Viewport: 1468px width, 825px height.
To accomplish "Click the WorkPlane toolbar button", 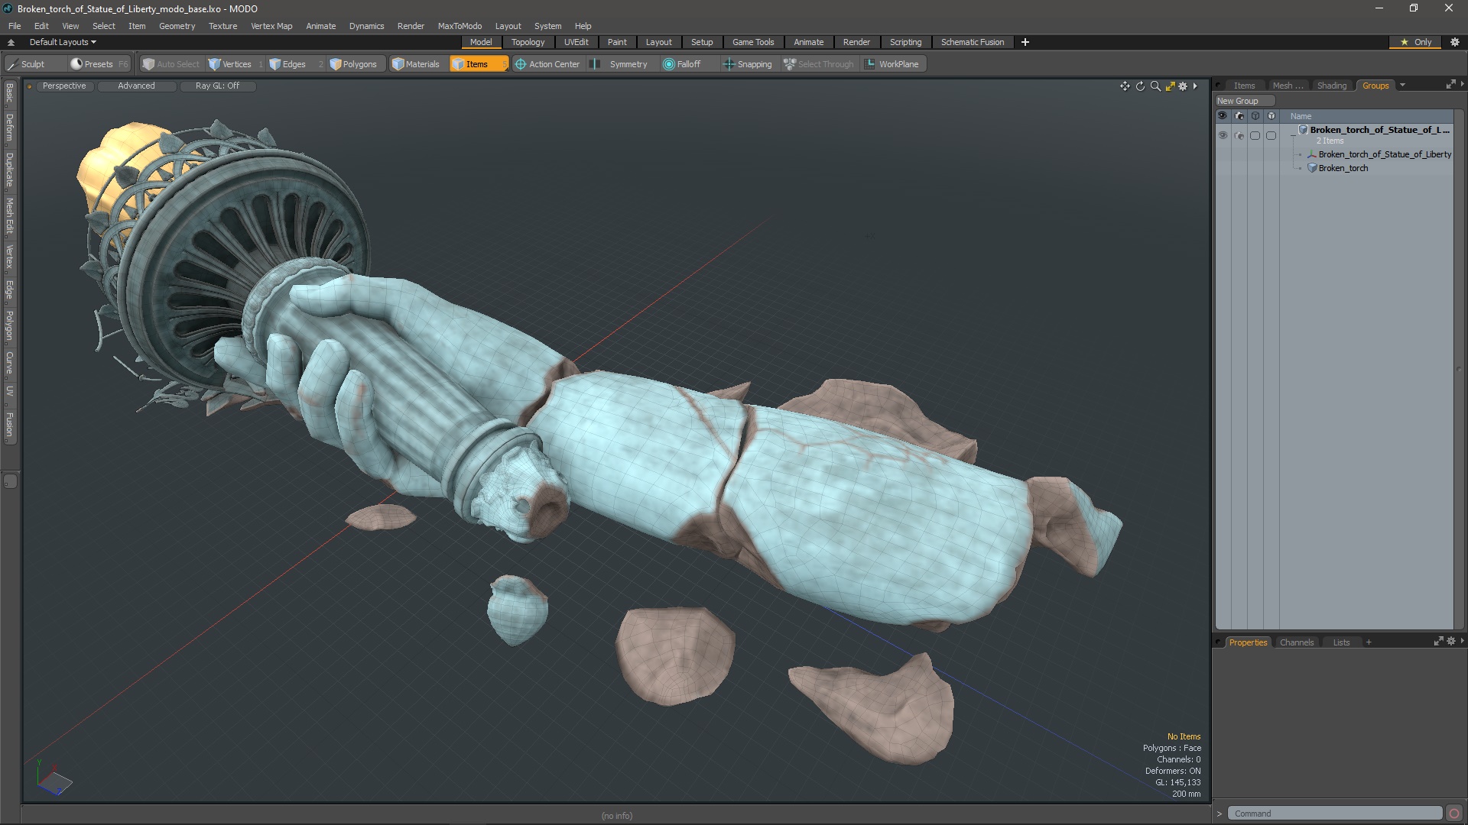I will (x=892, y=64).
